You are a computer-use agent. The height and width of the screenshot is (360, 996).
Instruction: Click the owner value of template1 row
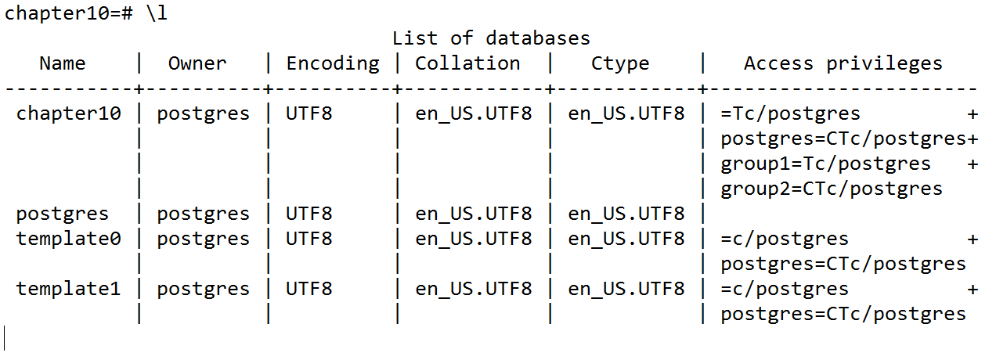(x=203, y=289)
